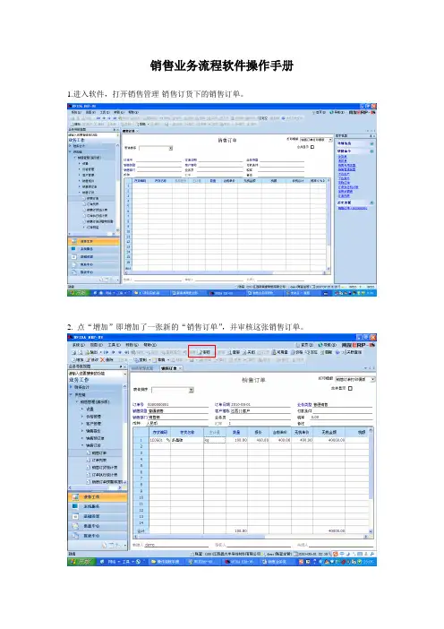Click Windows 开始 start button in step 1 screenshot
Image resolution: width=444 pixels, height=629 pixels.
79,293
